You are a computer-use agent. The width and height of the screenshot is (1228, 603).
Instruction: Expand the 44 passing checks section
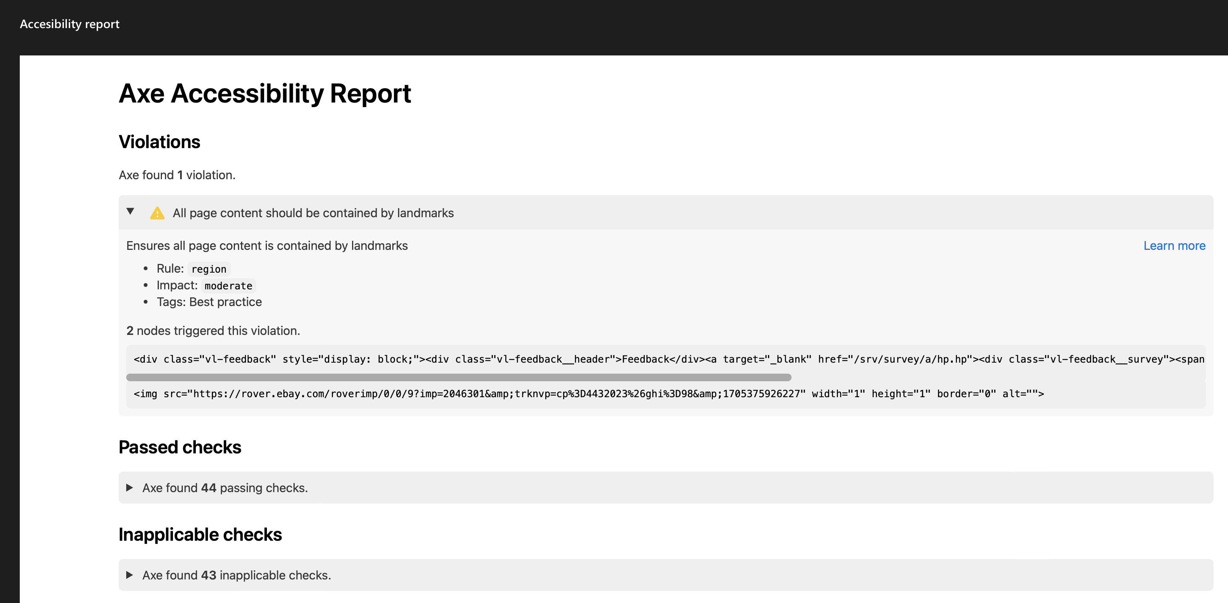[129, 487]
